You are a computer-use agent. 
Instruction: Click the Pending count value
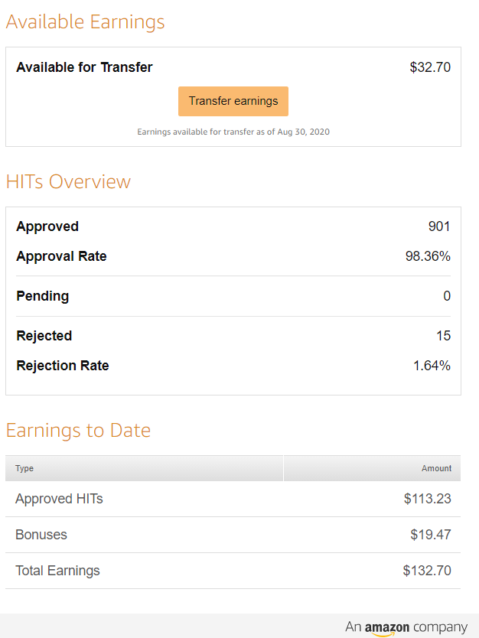(x=447, y=296)
